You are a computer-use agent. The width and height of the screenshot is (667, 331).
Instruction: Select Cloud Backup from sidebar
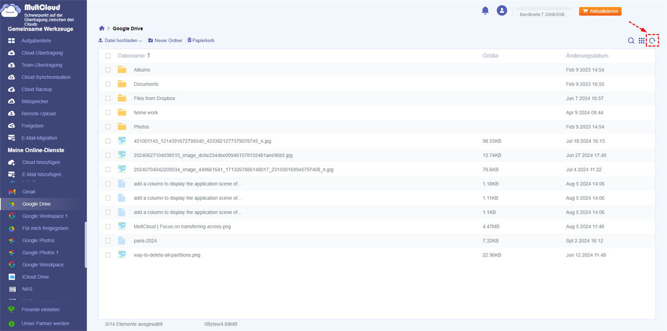click(x=36, y=89)
